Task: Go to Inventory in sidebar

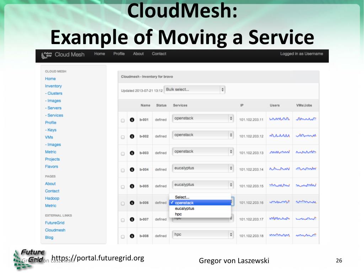Action: pyautogui.click(x=53, y=86)
